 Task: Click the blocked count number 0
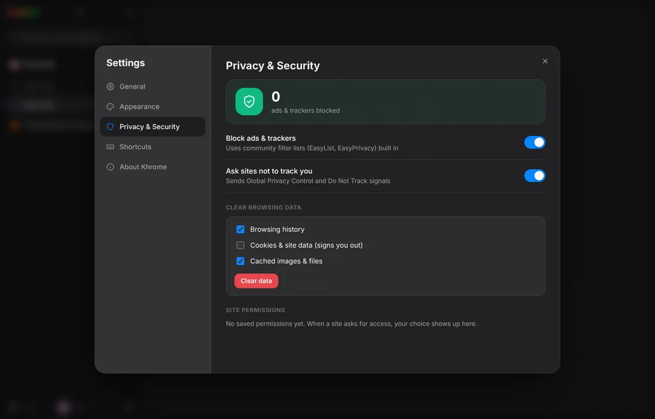276,97
